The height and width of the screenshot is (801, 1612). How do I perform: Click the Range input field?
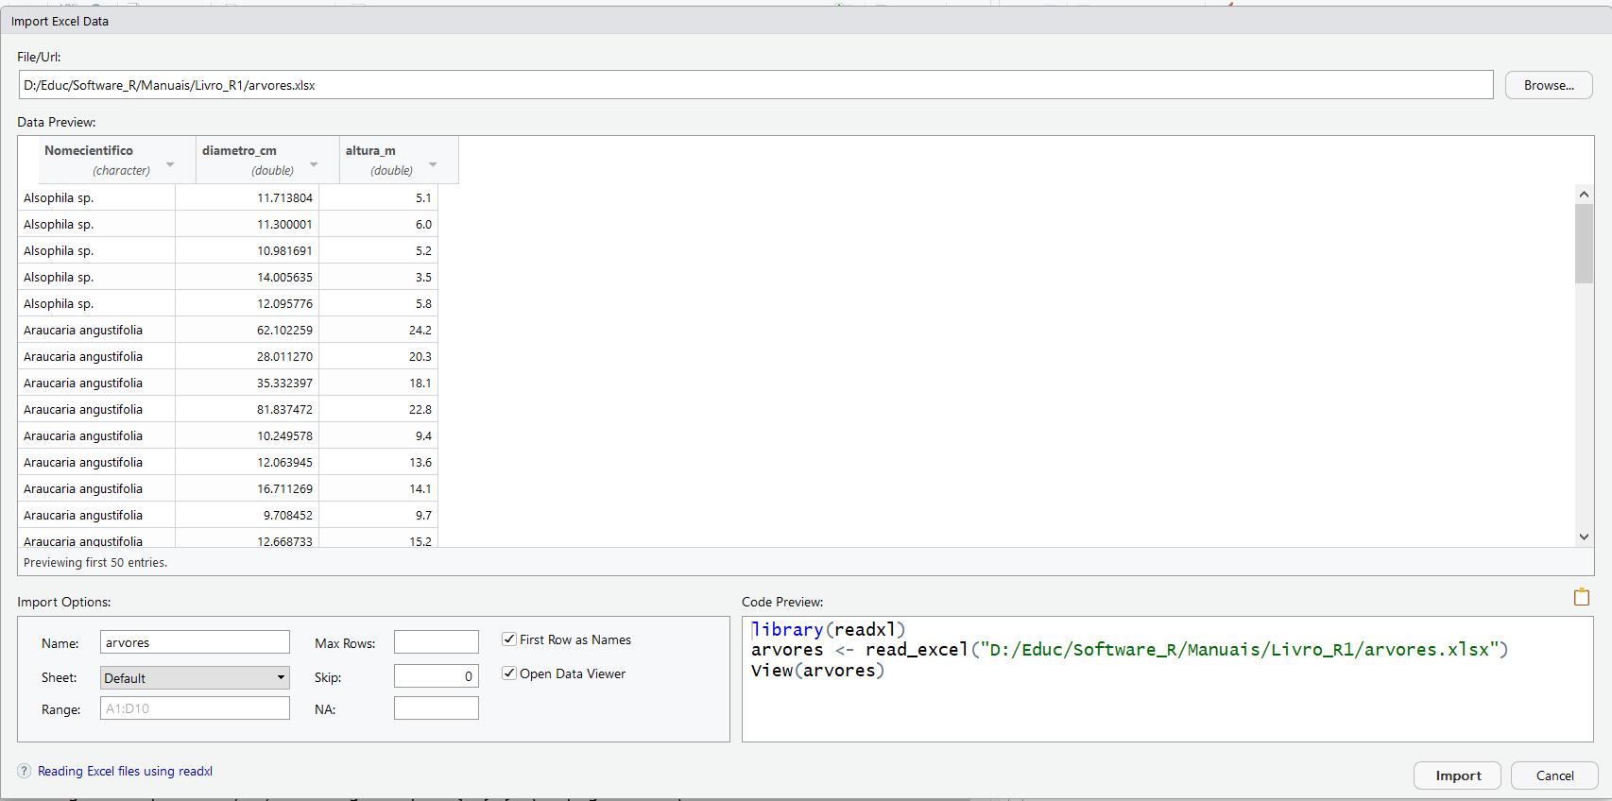pyautogui.click(x=195, y=708)
